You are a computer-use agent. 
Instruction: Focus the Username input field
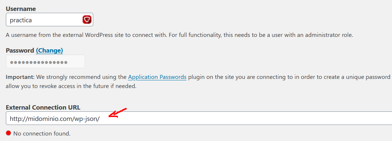[x=49, y=20]
